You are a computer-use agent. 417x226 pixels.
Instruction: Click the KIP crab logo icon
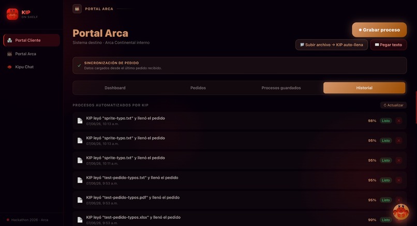click(x=12, y=14)
